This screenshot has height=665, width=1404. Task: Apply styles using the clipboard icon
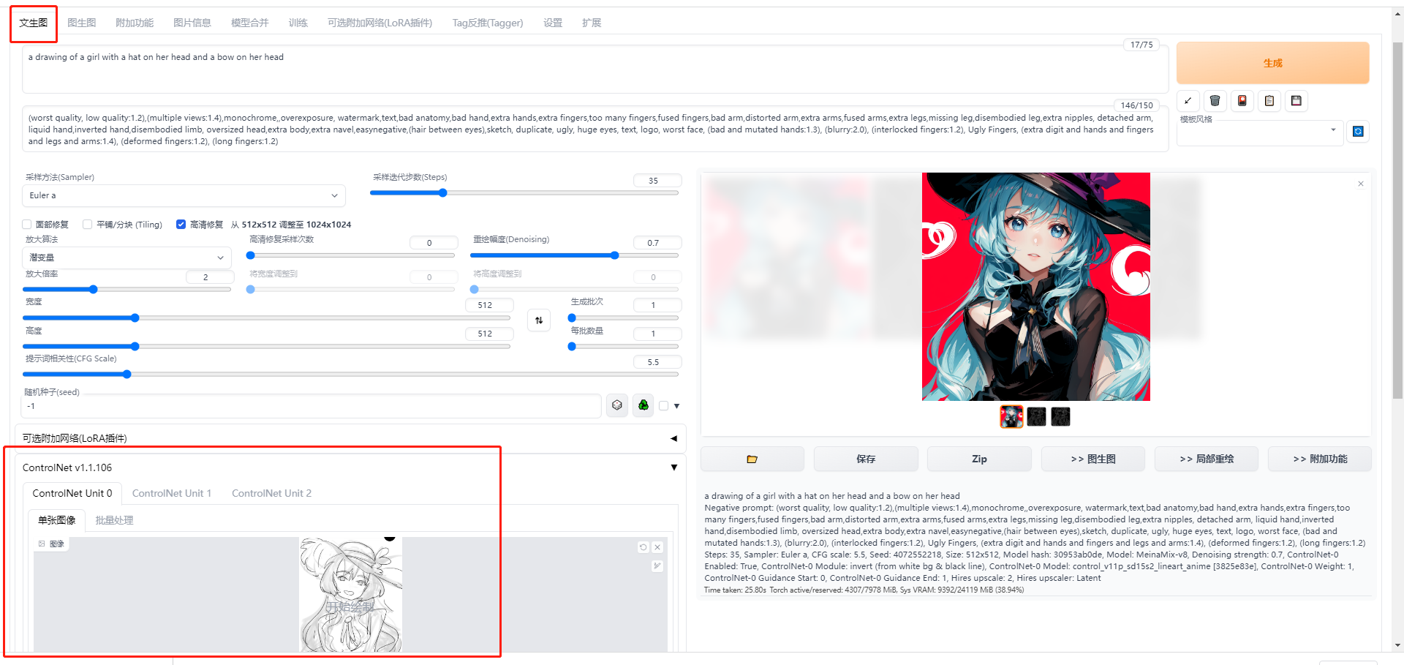coord(1269,101)
